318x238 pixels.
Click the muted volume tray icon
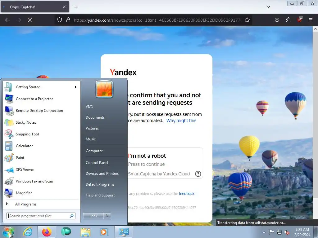coord(287,232)
